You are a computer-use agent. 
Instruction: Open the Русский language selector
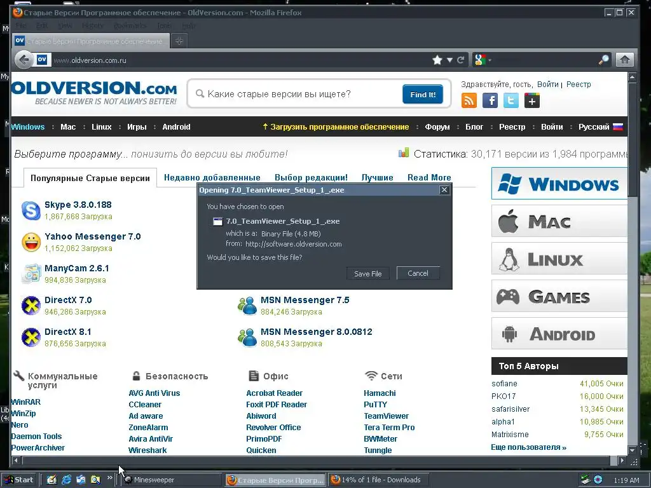pyautogui.click(x=601, y=127)
